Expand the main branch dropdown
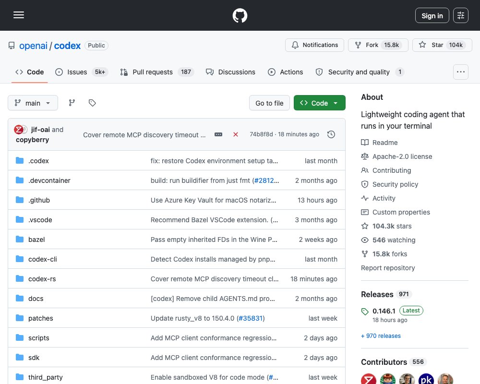Image resolution: width=480 pixels, height=384 pixels. 33,103
